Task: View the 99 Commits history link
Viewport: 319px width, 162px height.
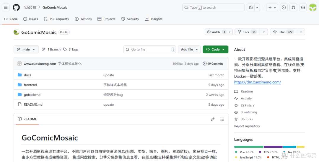Action: pyautogui.click(x=213, y=64)
